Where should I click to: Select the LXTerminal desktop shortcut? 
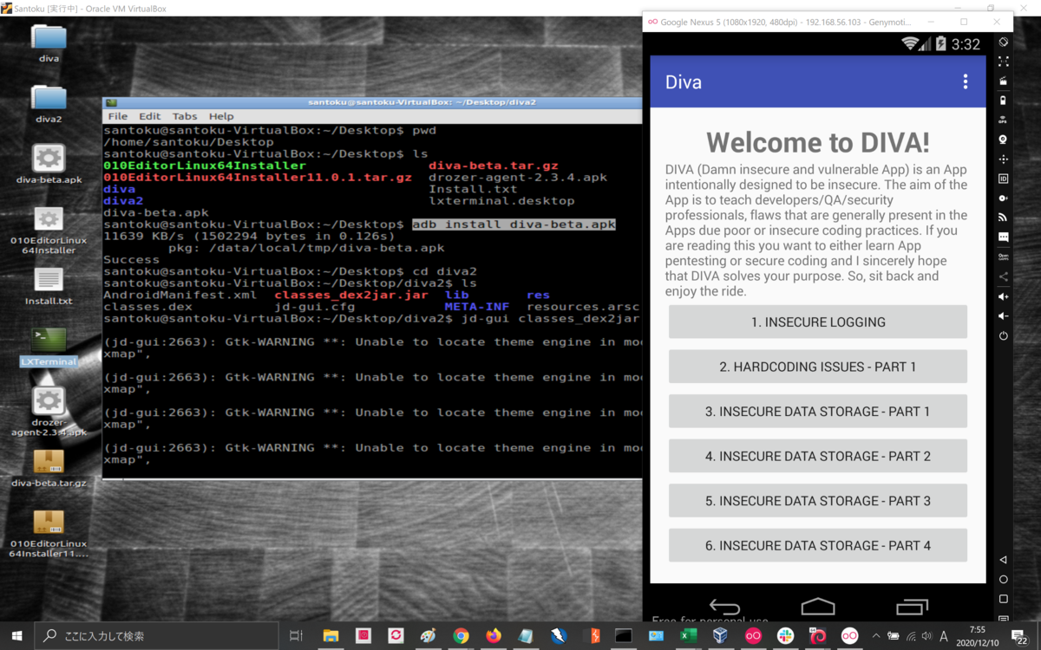pyautogui.click(x=49, y=347)
